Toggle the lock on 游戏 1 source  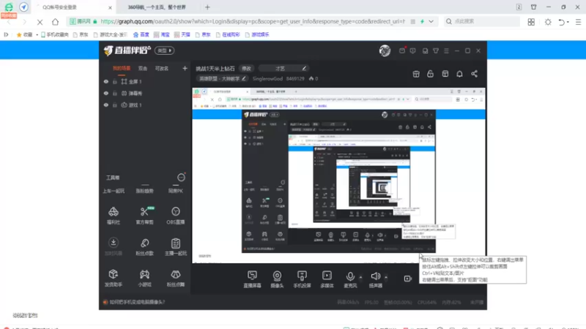[x=115, y=105]
